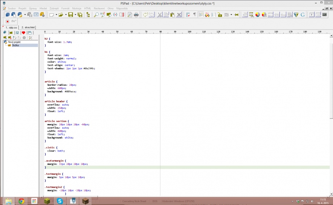Select the Složka folder in project tree

(15, 45)
